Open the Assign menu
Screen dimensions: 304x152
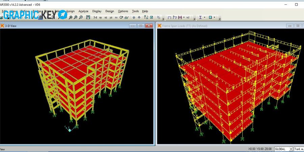70,11
